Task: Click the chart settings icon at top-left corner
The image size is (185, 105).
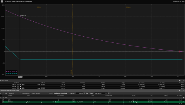Action: click(x=2, y=1)
